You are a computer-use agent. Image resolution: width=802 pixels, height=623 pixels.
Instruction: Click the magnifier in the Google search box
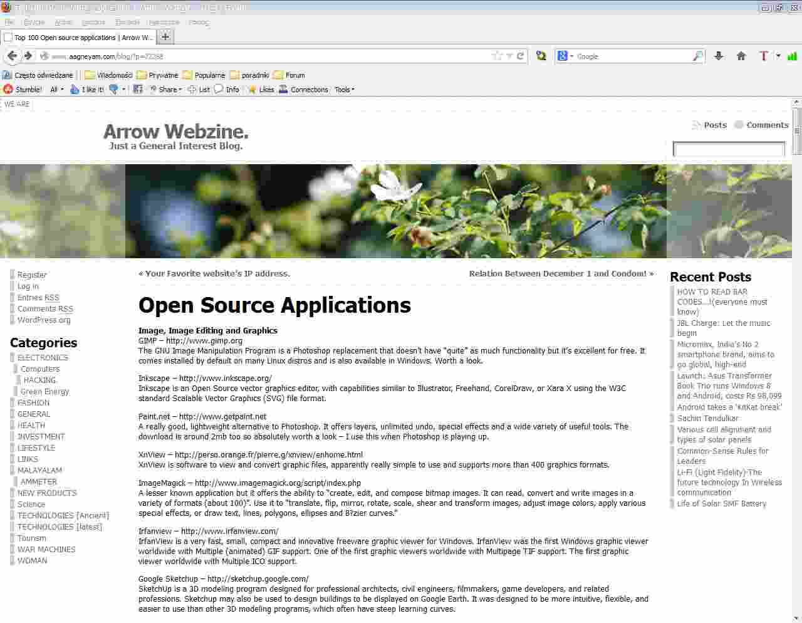pyautogui.click(x=698, y=56)
